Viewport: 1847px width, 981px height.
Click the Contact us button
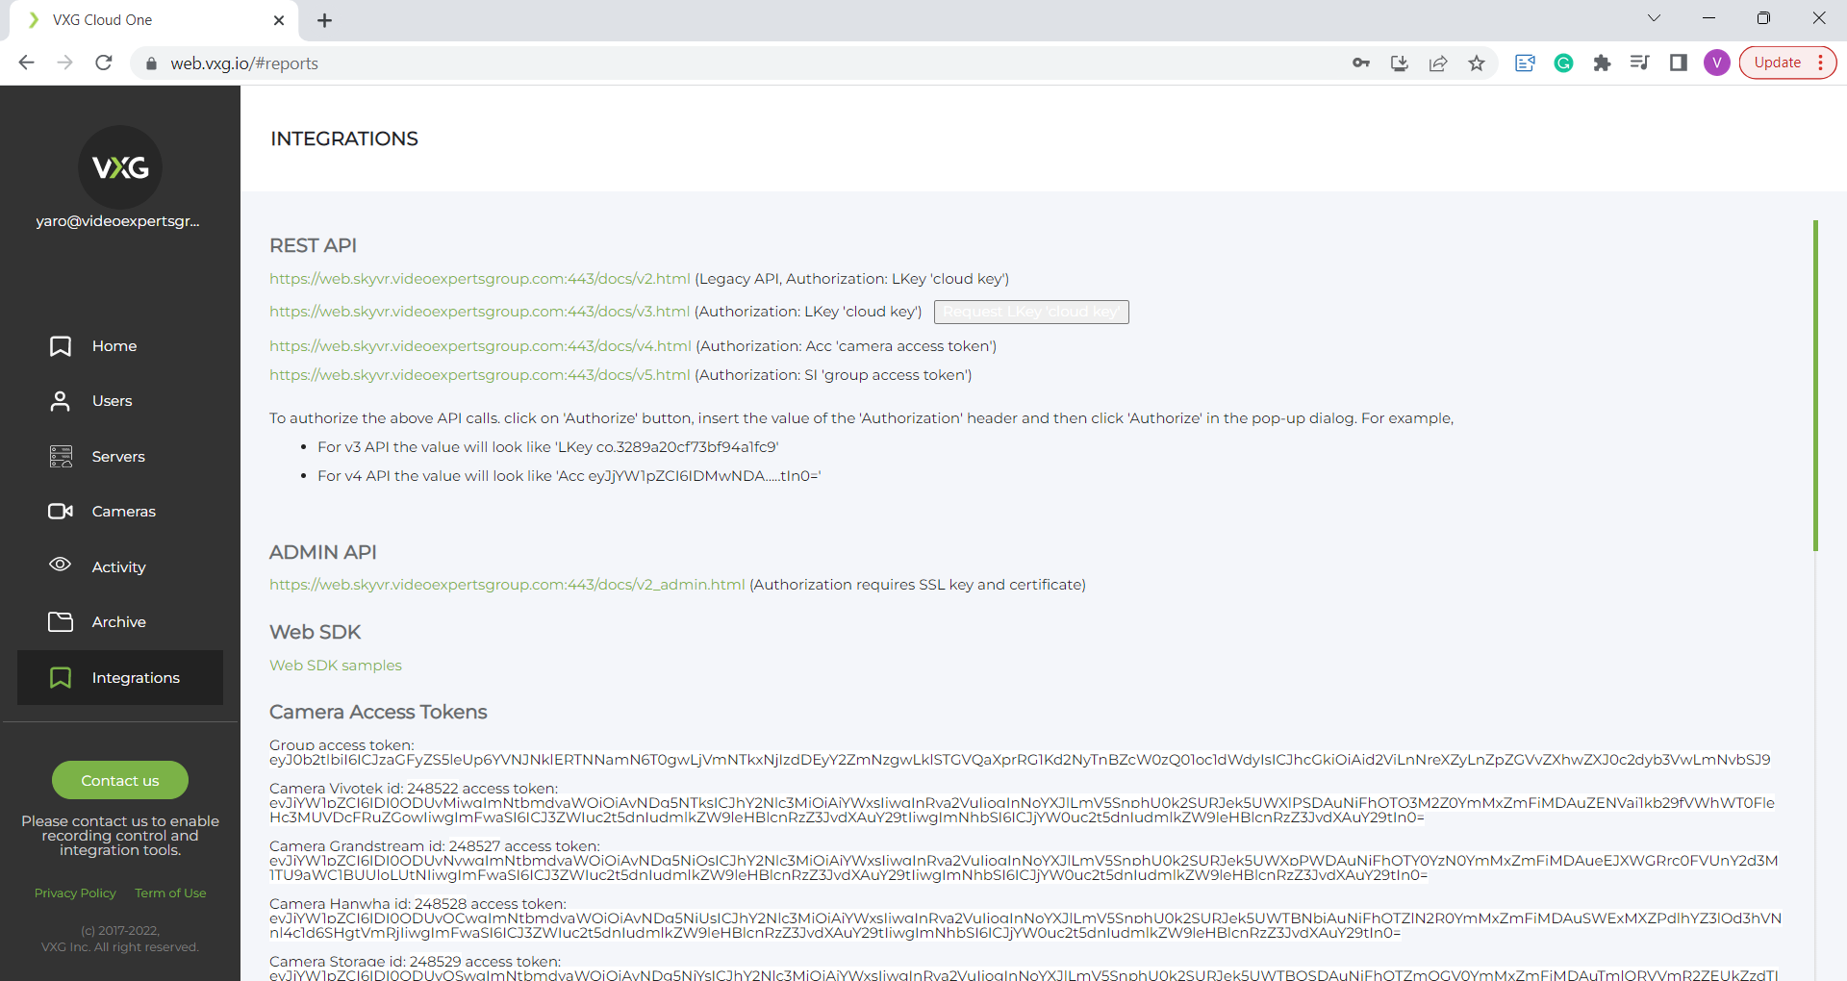(120, 780)
